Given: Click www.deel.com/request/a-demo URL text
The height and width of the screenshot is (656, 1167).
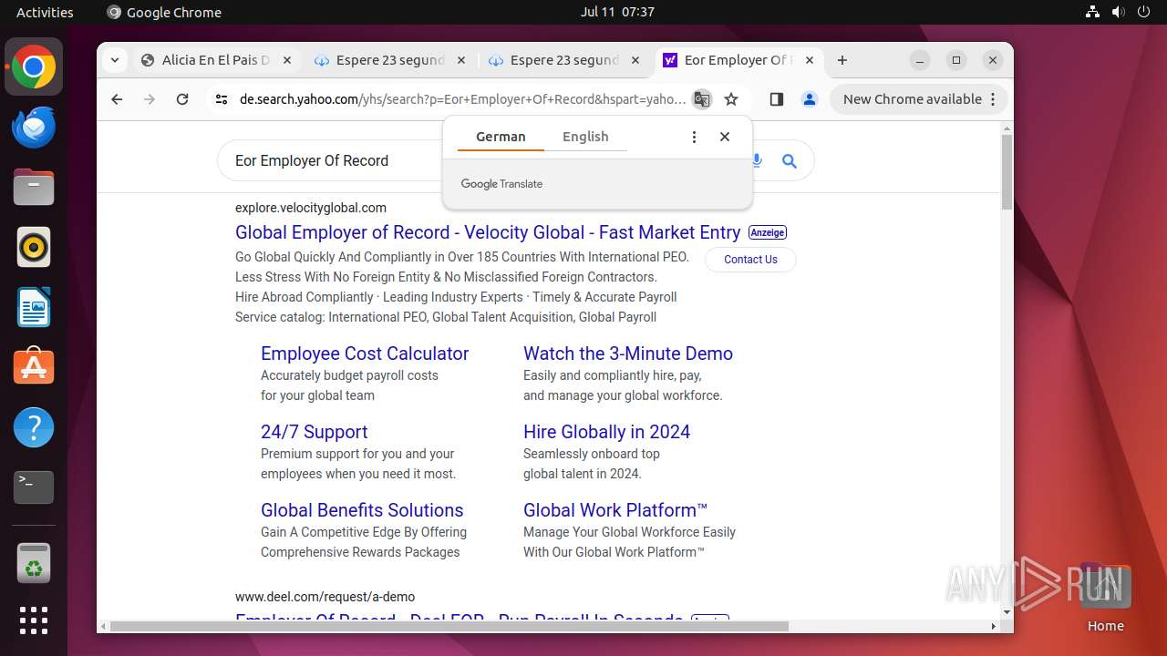Looking at the screenshot, I should [325, 597].
